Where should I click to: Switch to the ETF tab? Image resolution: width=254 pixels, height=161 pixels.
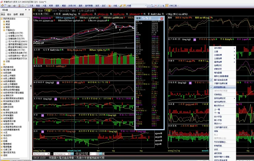55,11
